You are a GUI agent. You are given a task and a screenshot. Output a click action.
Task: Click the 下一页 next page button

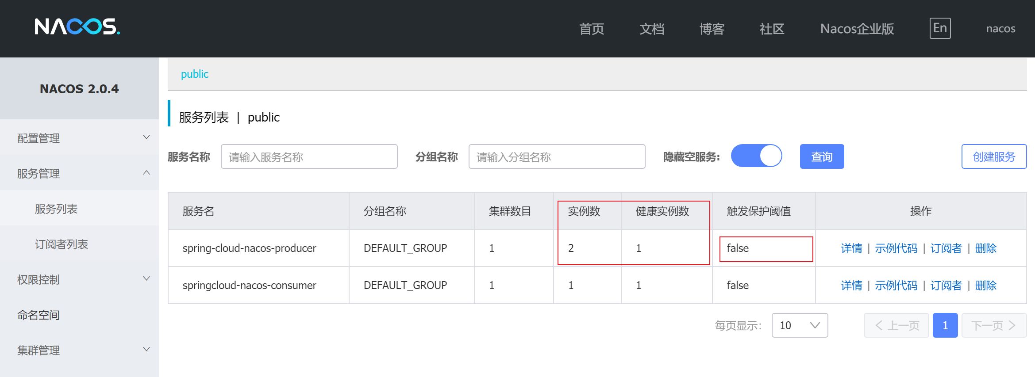[x=994, y=325]
